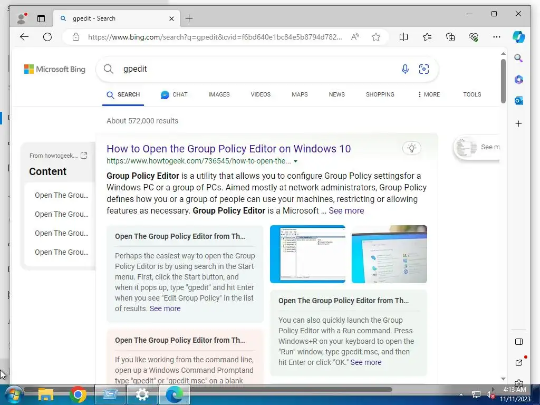Open Outlook sidebar icon
Screen dimensions: 540x405
519,101
